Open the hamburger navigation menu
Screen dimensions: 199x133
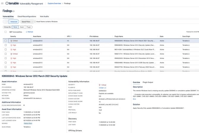[2, 3]
